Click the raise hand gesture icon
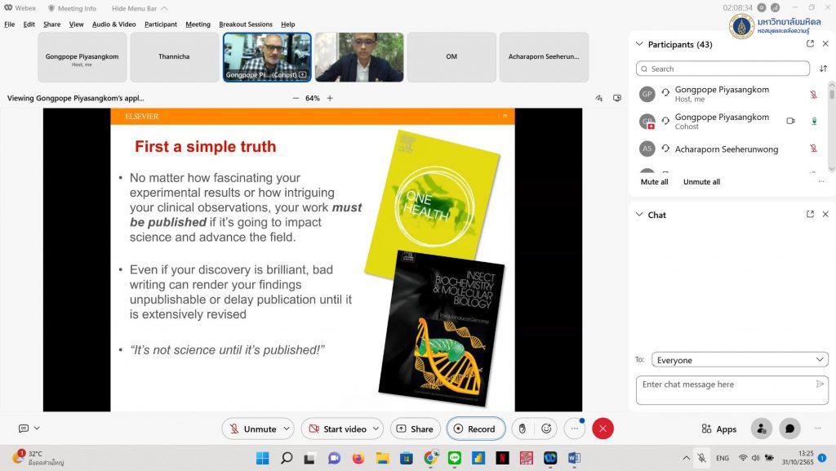 click(522, 429)
